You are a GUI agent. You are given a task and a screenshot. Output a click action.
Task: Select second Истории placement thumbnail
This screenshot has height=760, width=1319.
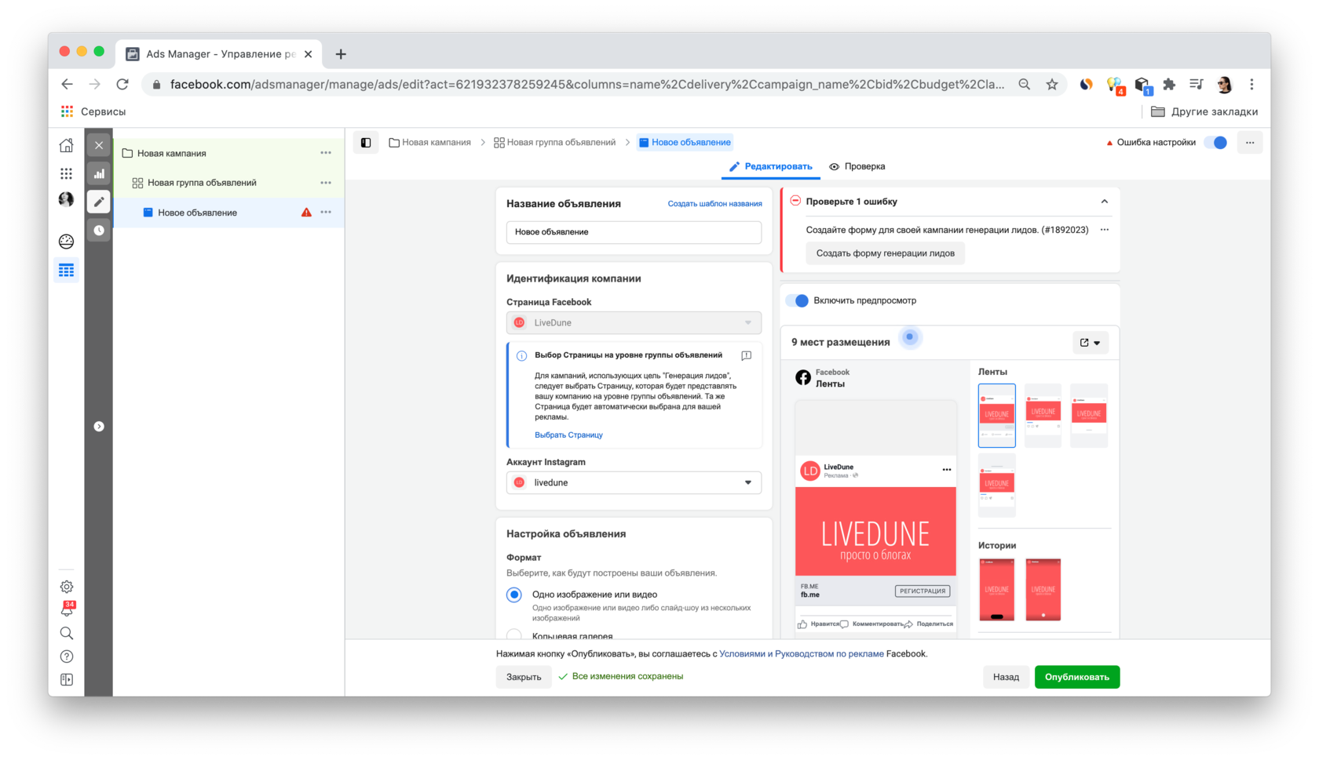[1043, 590]
